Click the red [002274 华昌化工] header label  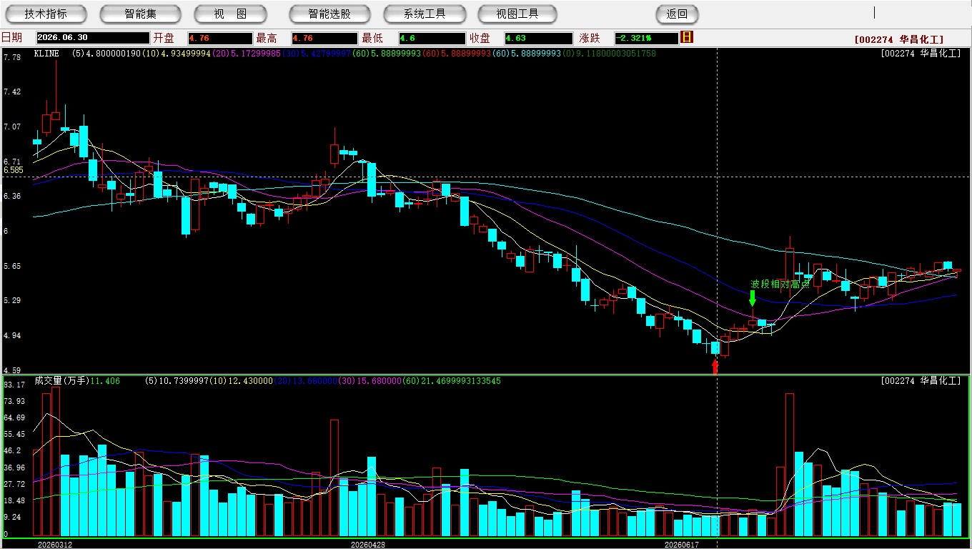click(899, 40)
